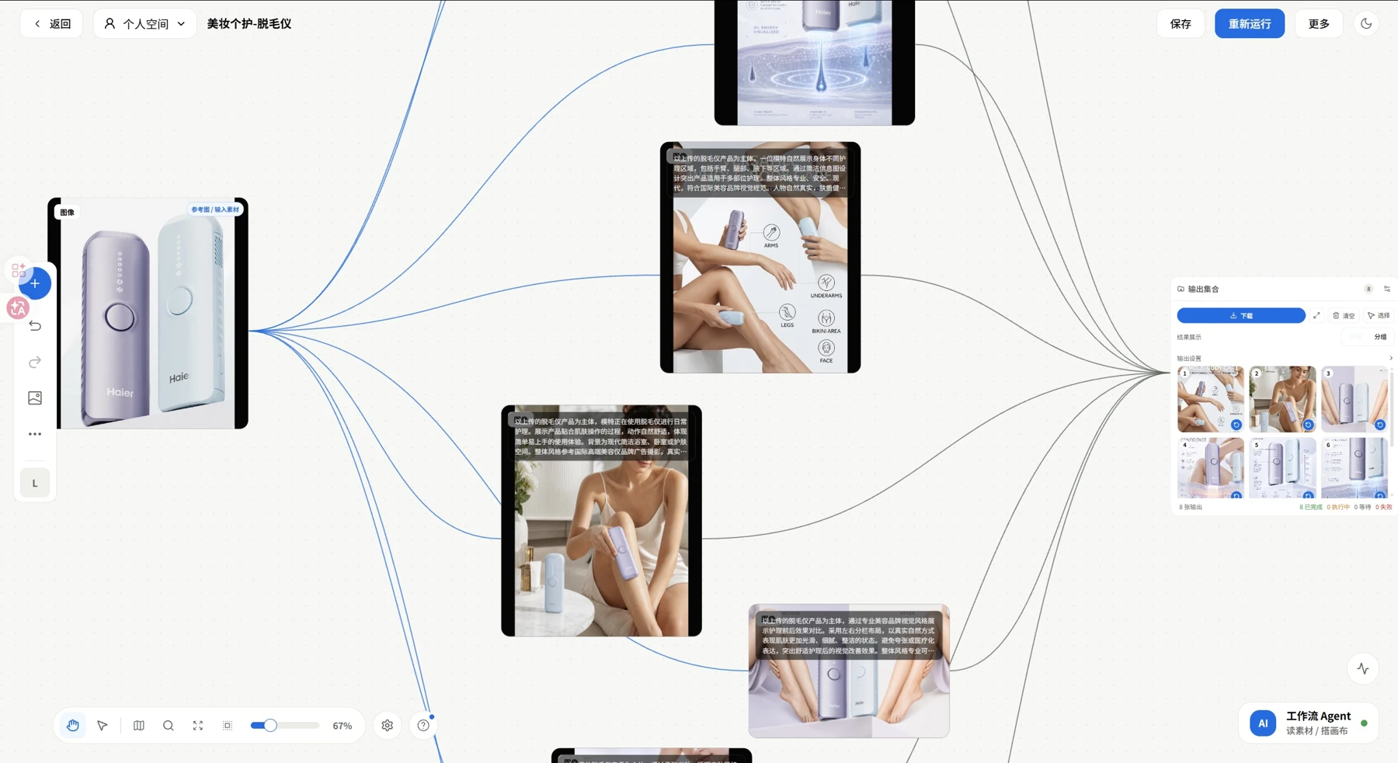Open output thumbnail number 4
Image resolution: width=1398 pixels, height=763 pixels.
[x=1210, y=468]
